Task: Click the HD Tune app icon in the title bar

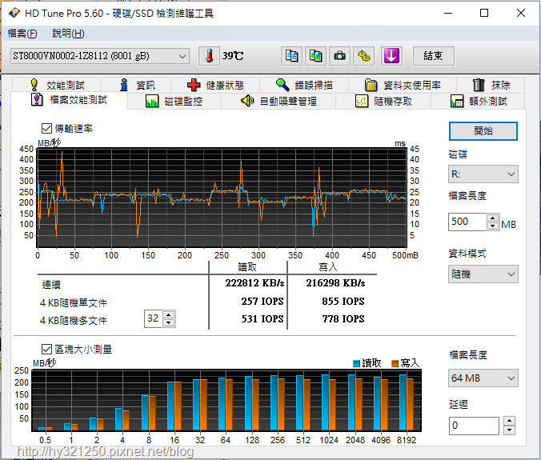Action: [14, 13]
